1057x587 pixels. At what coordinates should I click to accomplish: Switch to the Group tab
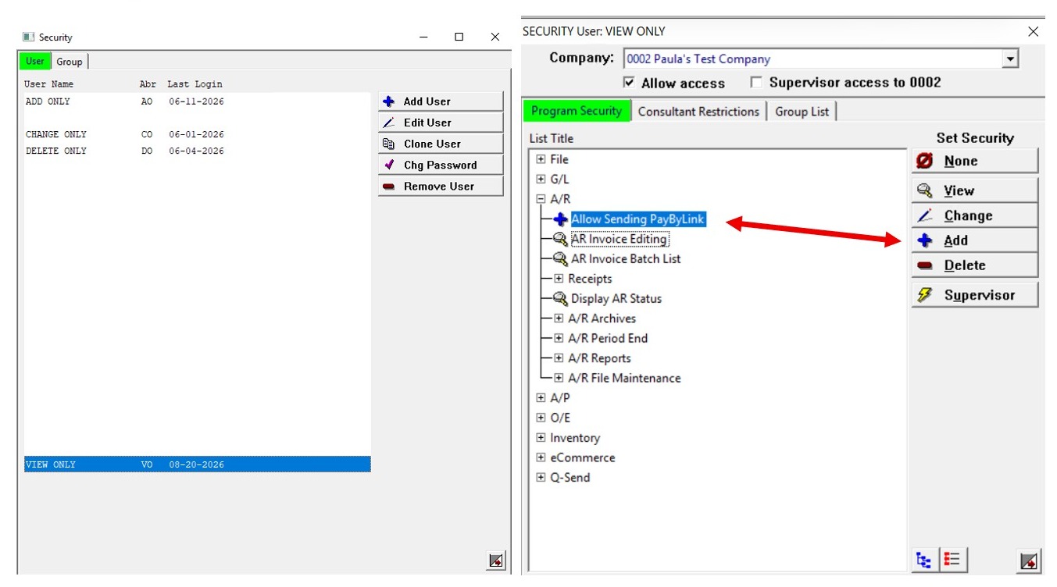coord(70,62)
